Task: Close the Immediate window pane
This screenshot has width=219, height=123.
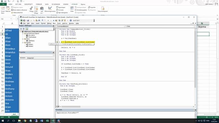Action: pos(195,110)
